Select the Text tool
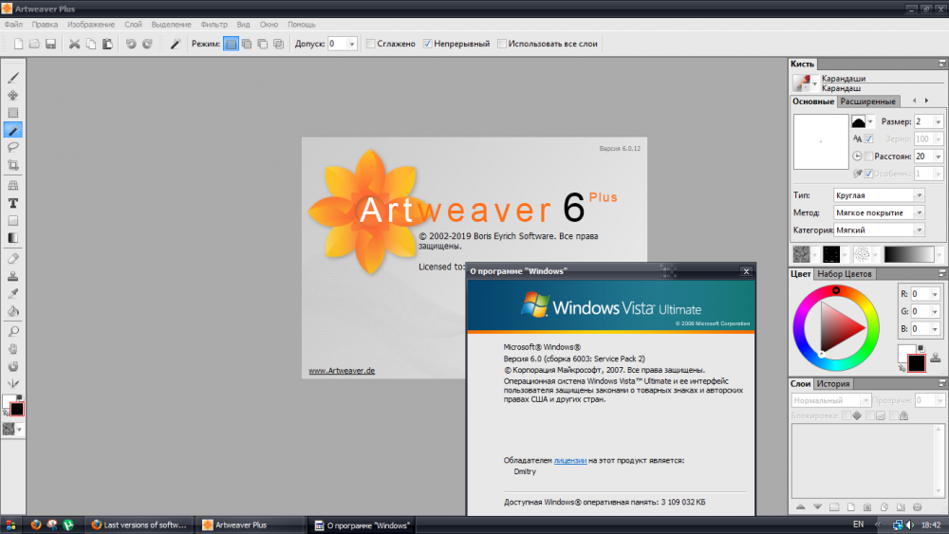Viewport: 949px width, 534px height. tap(13, 203)
